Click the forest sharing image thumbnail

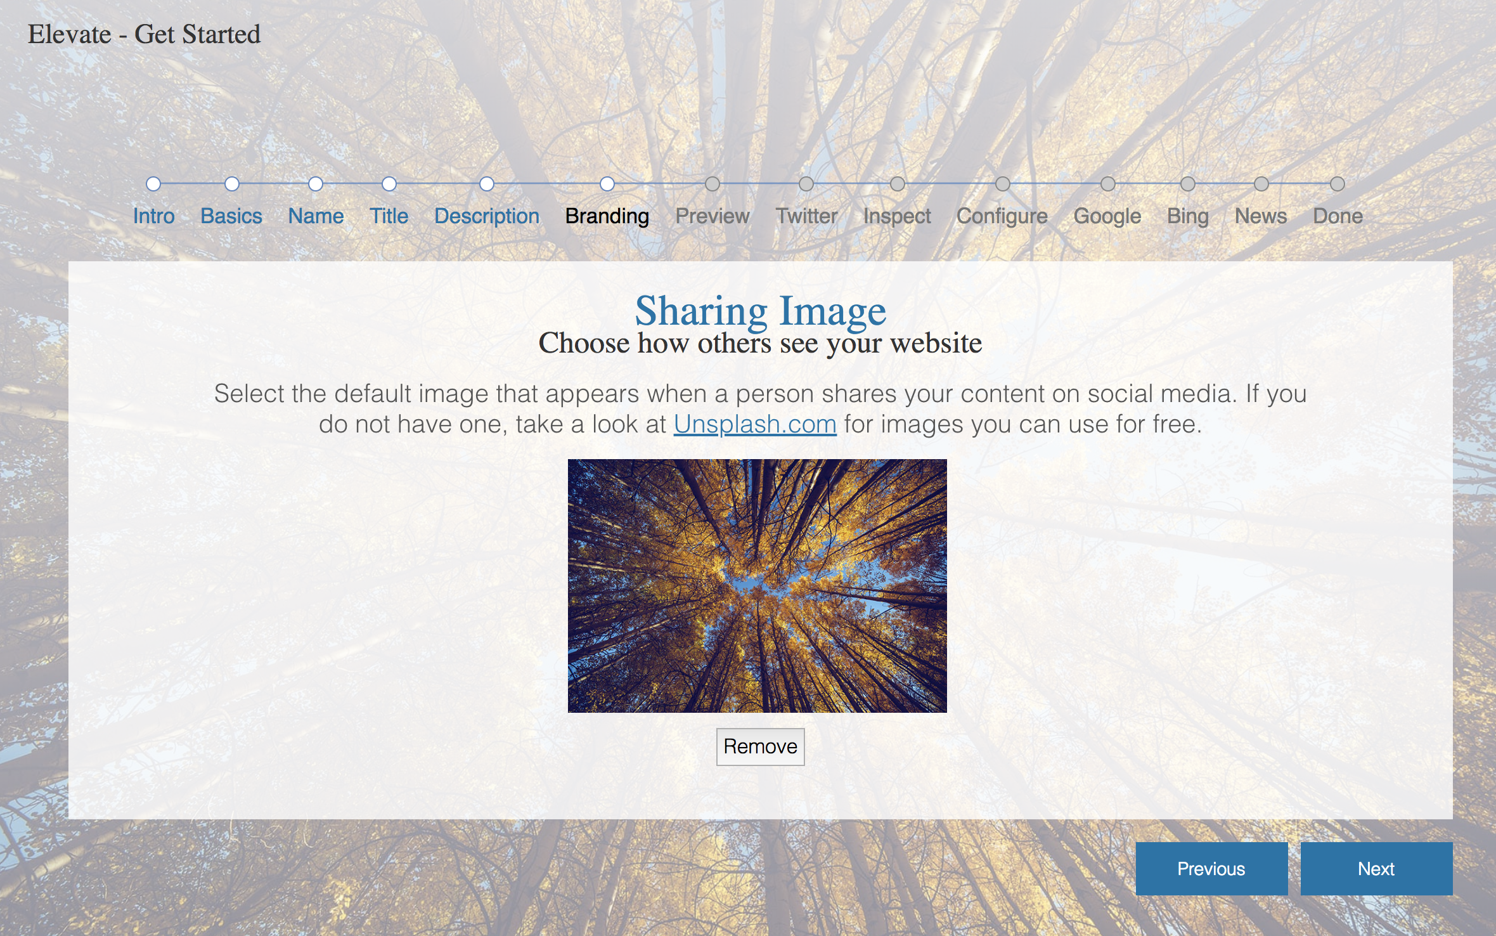[x=757, y=585]
